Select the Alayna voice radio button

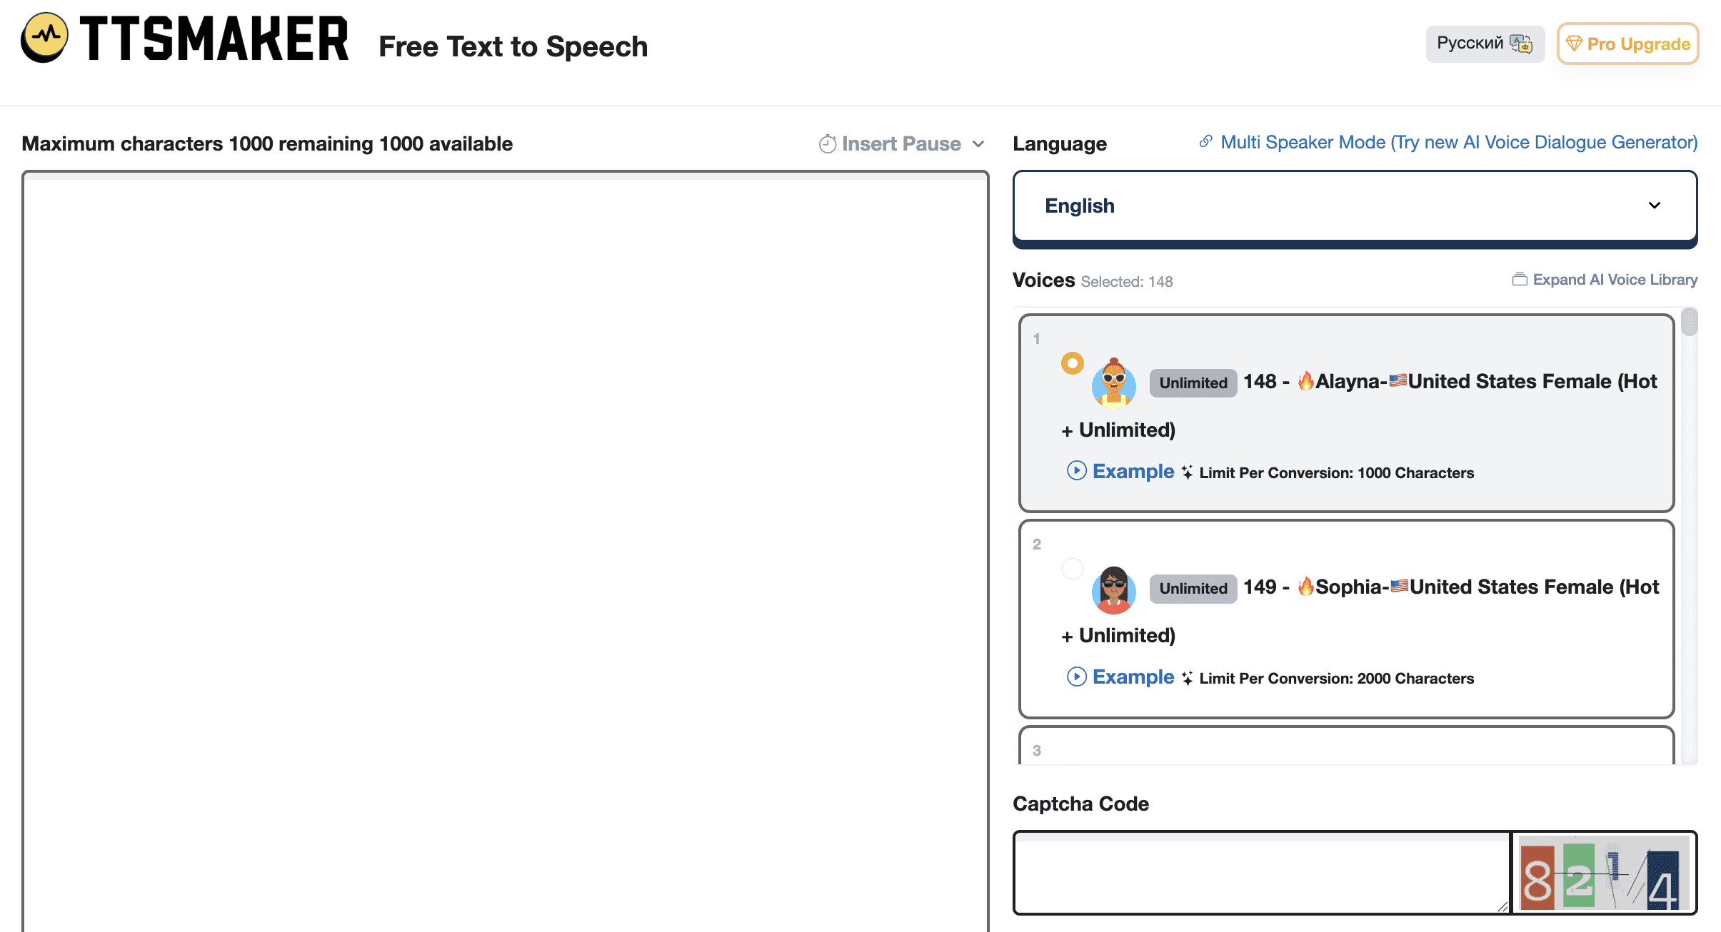[x=1072, y=364]
